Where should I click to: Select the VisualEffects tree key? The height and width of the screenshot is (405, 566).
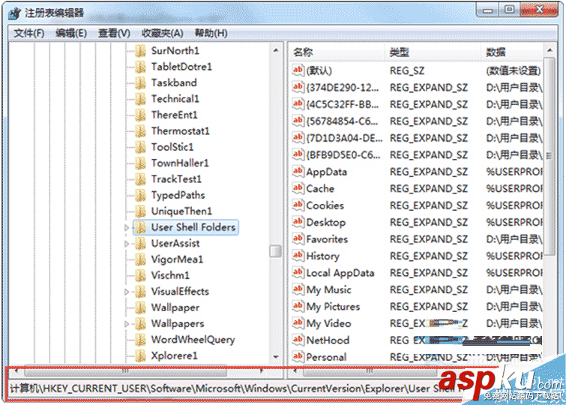click(x=180, y=292)
